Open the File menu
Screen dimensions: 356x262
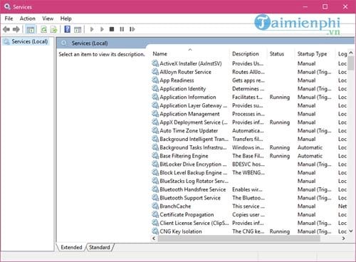[x=9, y=19]
